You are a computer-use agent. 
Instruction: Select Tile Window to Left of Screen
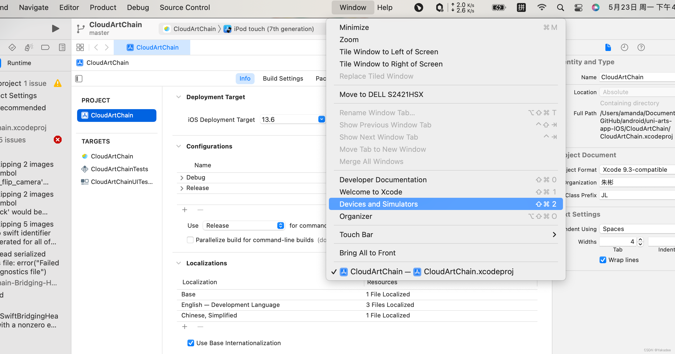(446, 52)
